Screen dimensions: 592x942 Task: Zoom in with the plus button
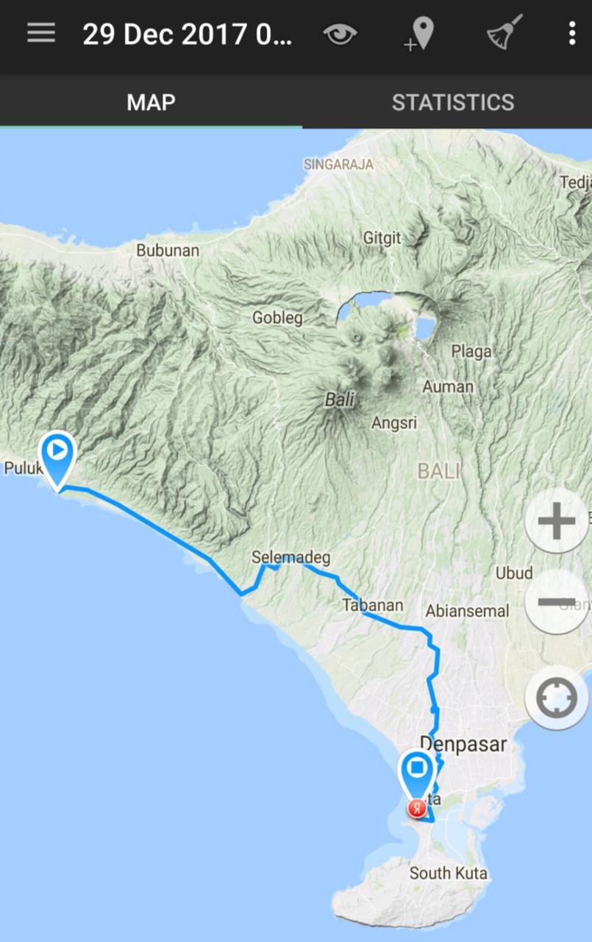tap(557, 522)
